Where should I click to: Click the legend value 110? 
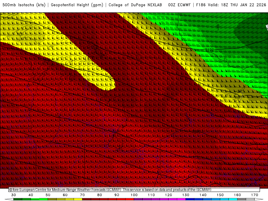click(151, 195)
